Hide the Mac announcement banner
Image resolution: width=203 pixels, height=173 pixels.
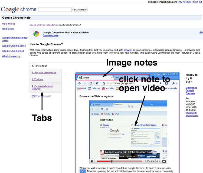click(201, 32)
